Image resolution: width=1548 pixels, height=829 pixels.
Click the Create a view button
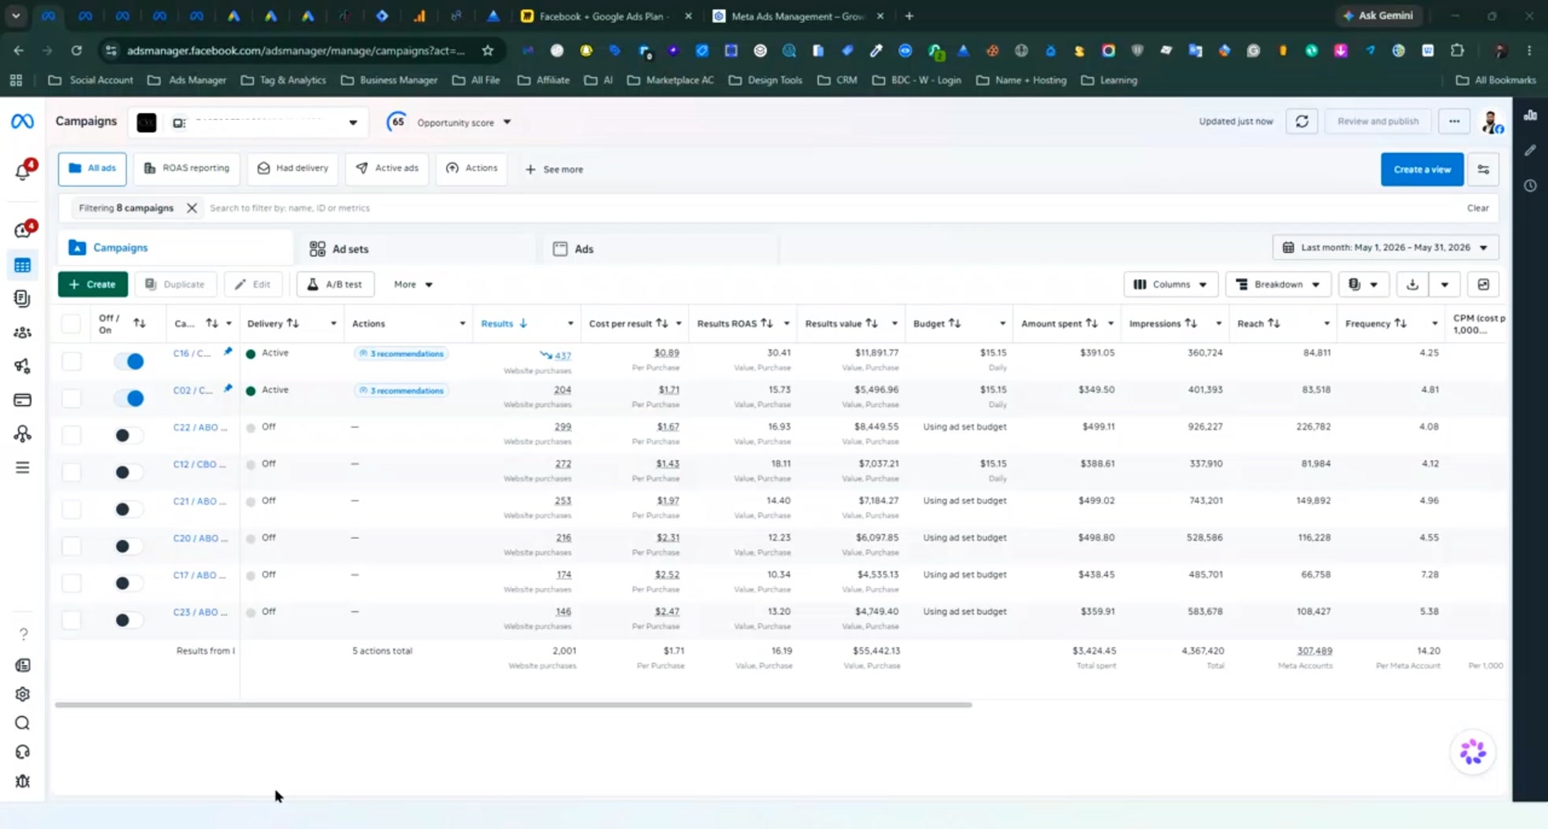tap(1422, 169)
